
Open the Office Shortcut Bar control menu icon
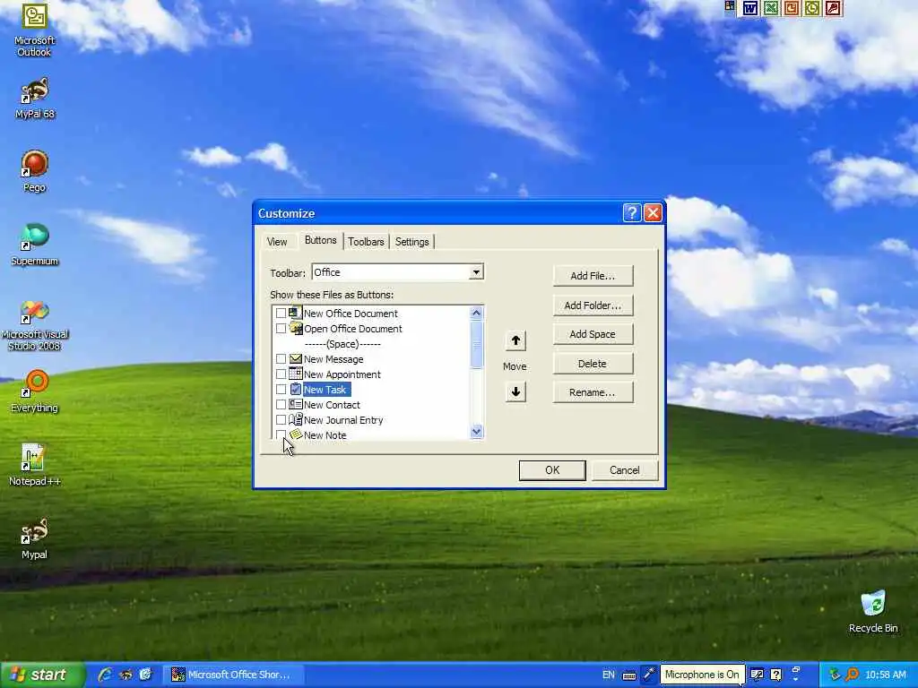[730, 6]
